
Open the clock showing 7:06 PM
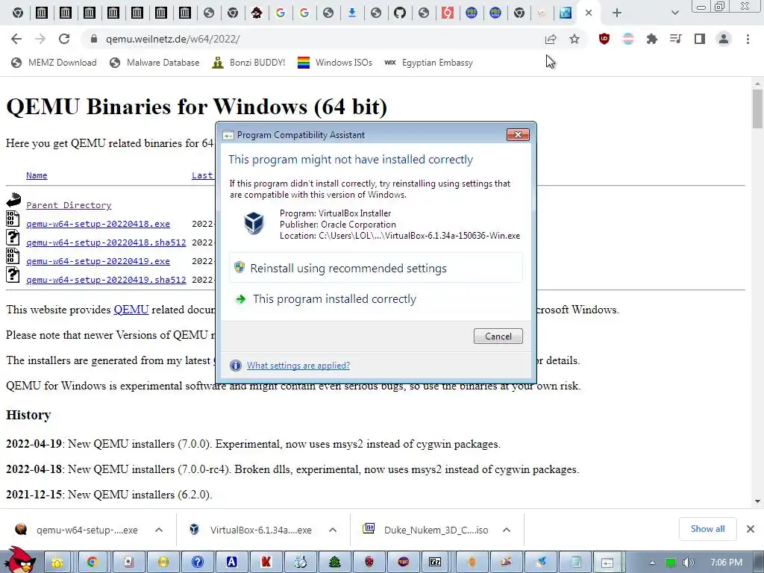point(726,563)
